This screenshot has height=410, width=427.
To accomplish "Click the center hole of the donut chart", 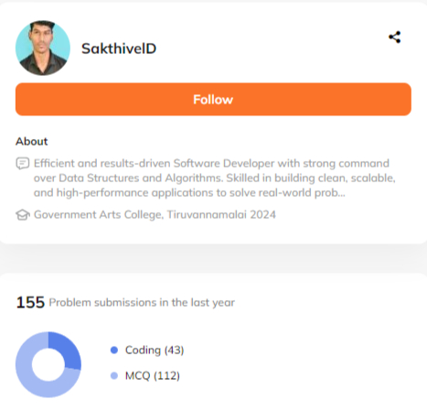I will coord(48,365).
